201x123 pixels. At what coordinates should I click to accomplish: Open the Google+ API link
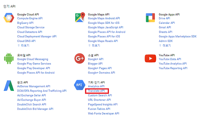pos(96,59)
